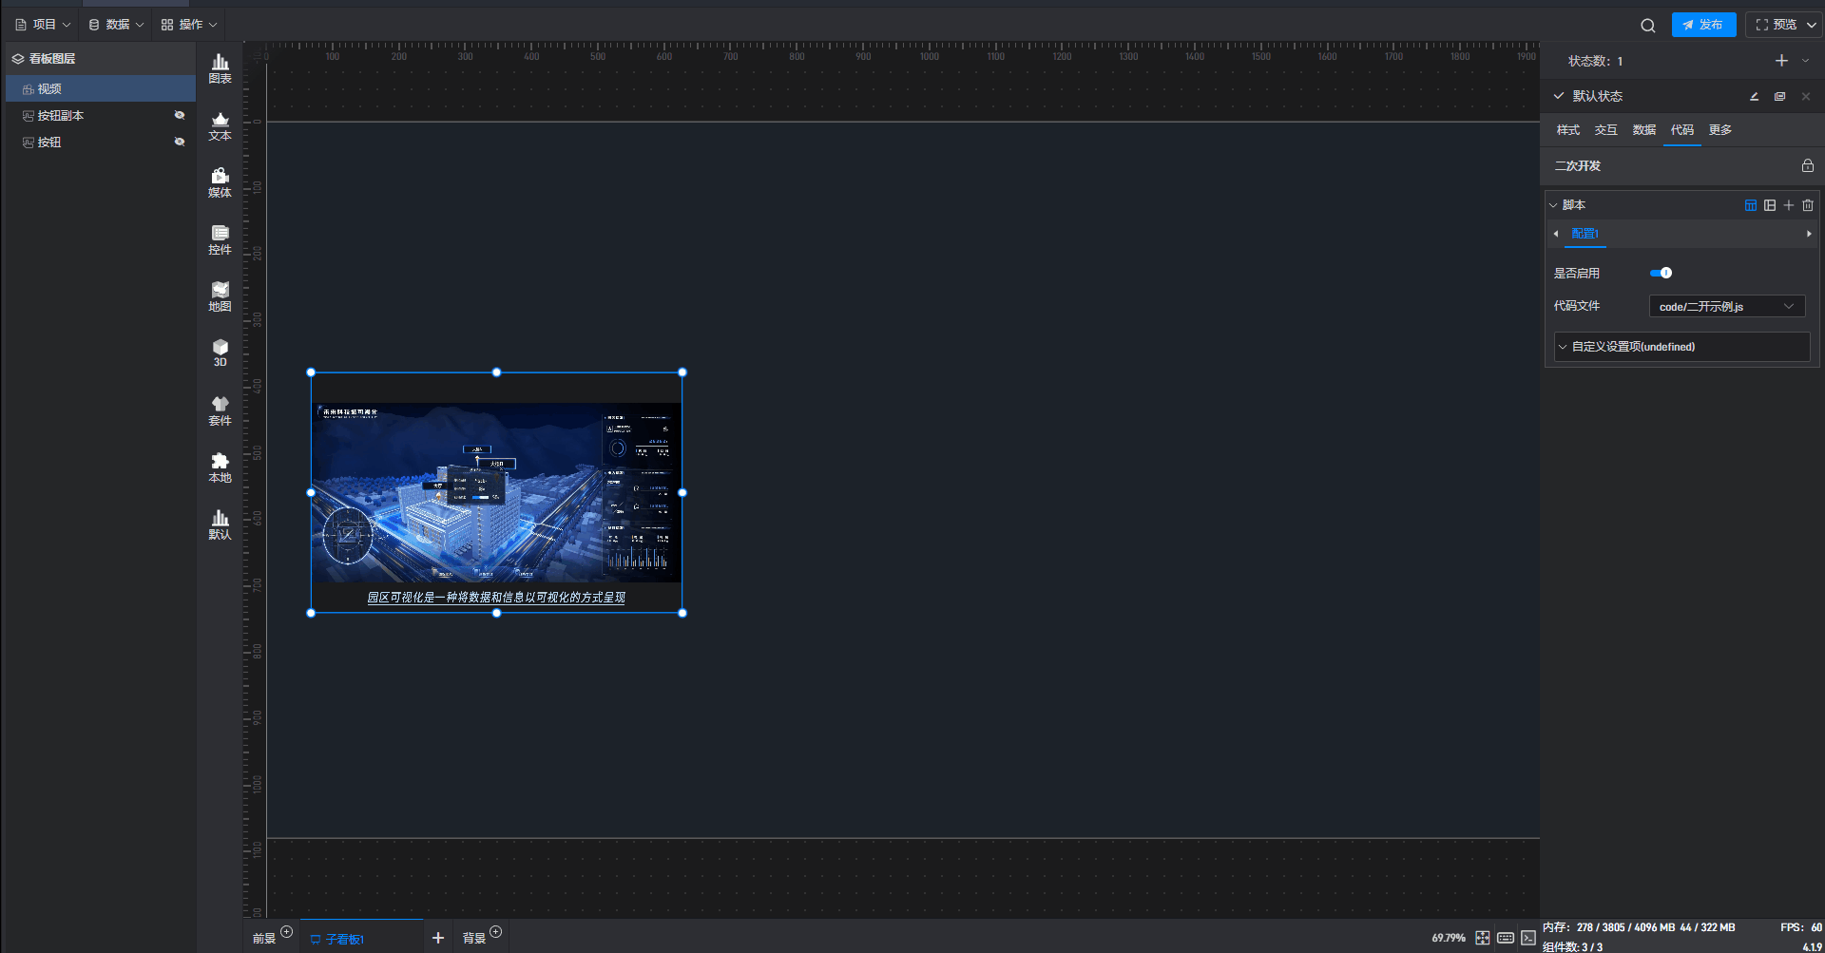Open the 图表 chart component panel
1825x953 pixels.
pyautogui.click(x=220, y=68)
